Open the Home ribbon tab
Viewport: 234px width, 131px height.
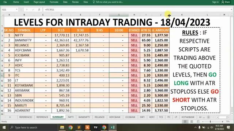[x=16, y=2]
